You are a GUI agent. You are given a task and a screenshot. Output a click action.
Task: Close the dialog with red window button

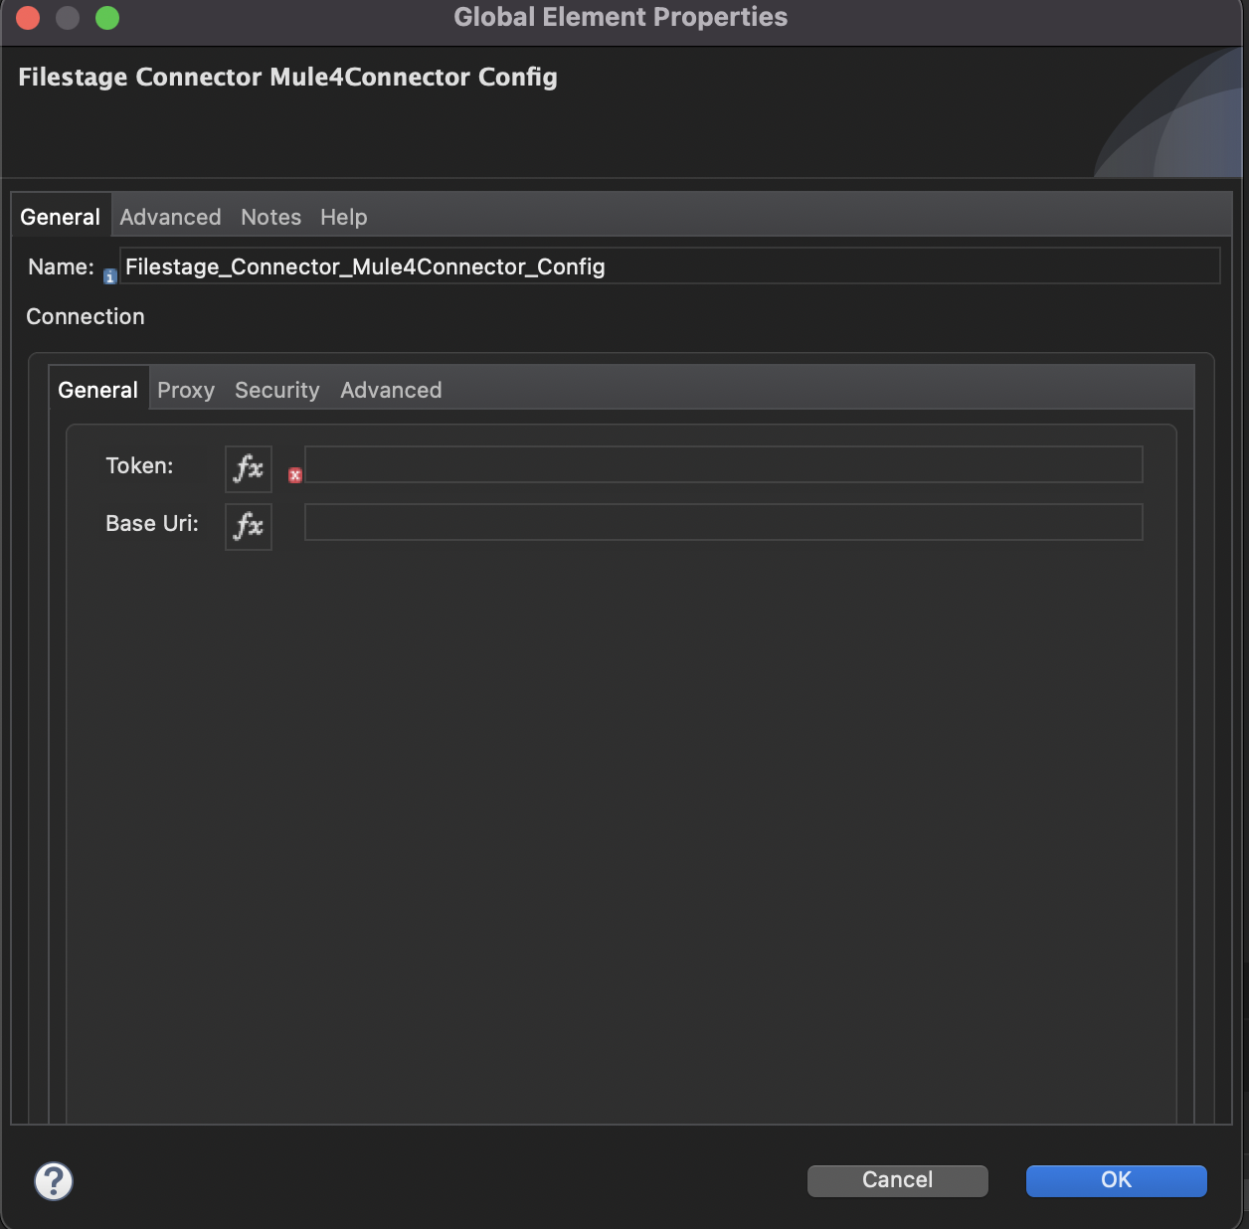pyautogui.click(x=28, y=18)
